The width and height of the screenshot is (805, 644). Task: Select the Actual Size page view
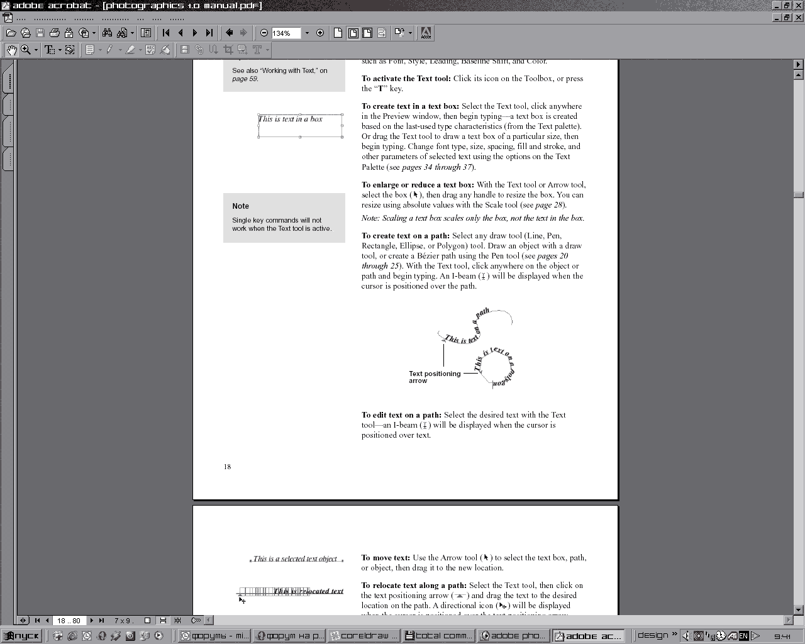click(338, 33)
